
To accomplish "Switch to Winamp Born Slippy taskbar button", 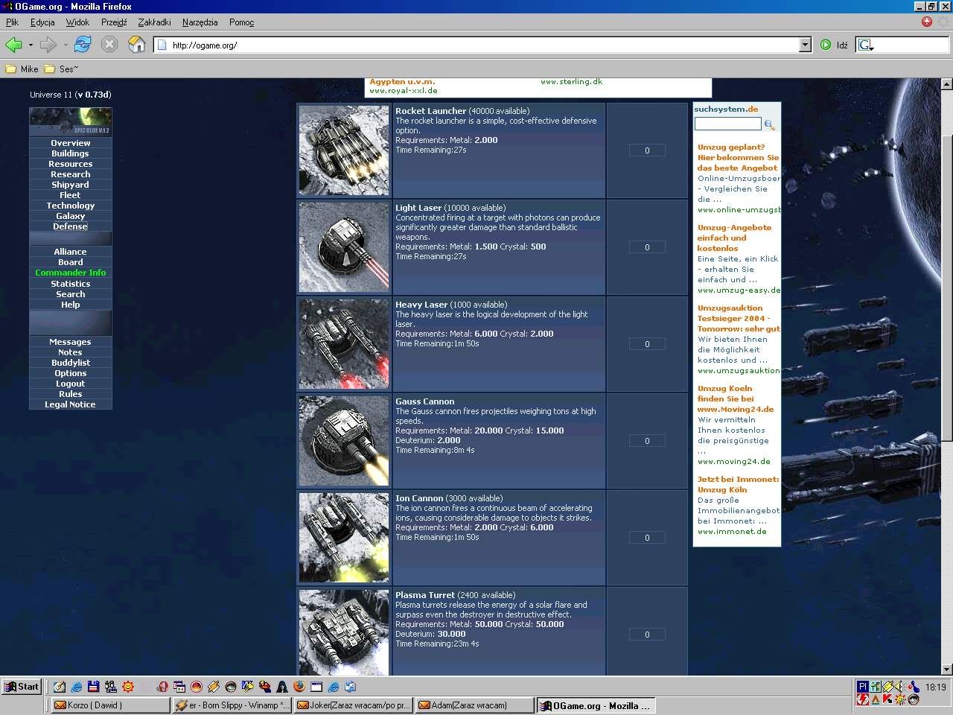I will 232,705.
